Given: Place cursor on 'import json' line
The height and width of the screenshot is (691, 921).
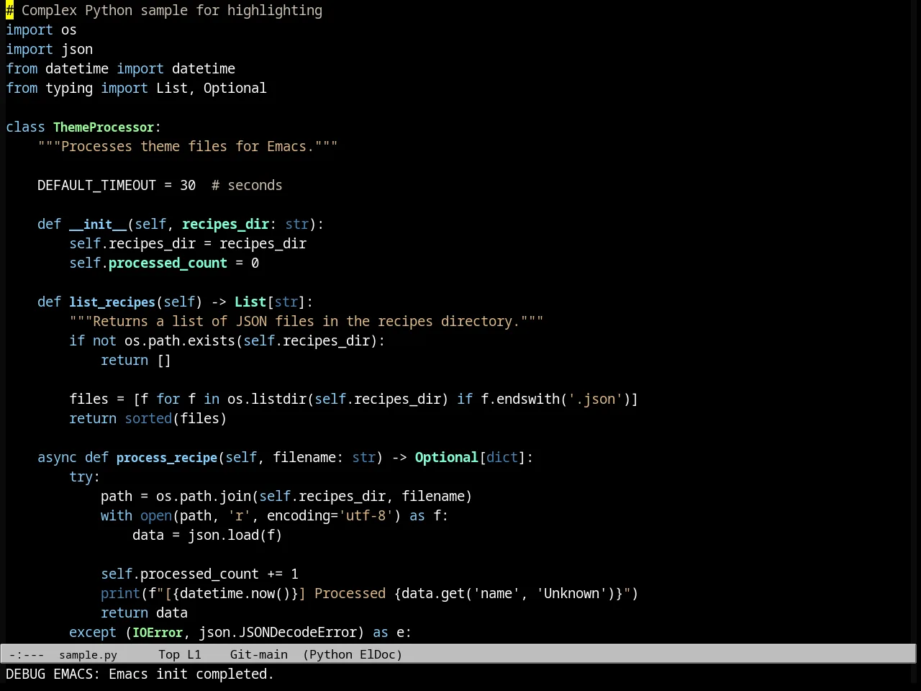Looking at the screenshot, I should pyautogui.click(x=49, y=49).
